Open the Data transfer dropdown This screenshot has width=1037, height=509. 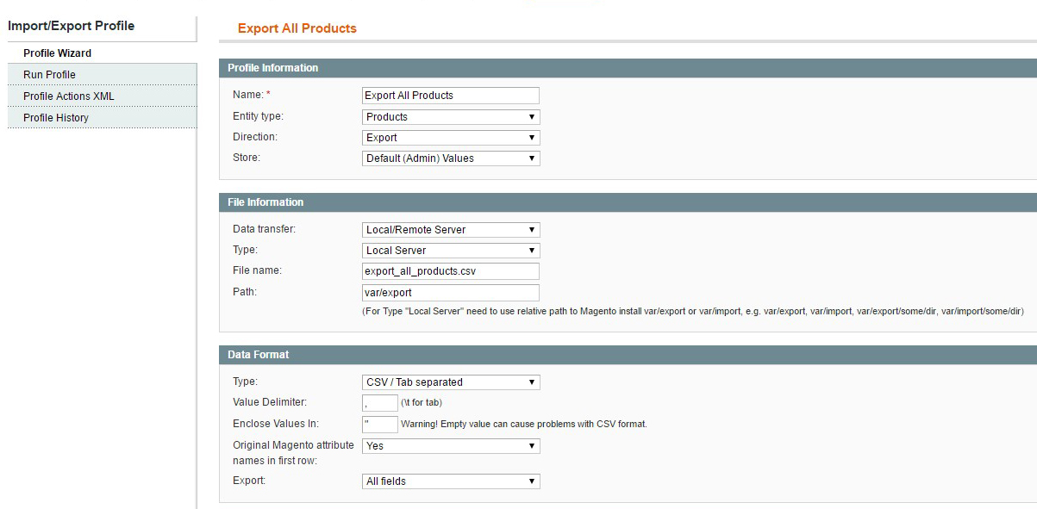coord(451,230)
